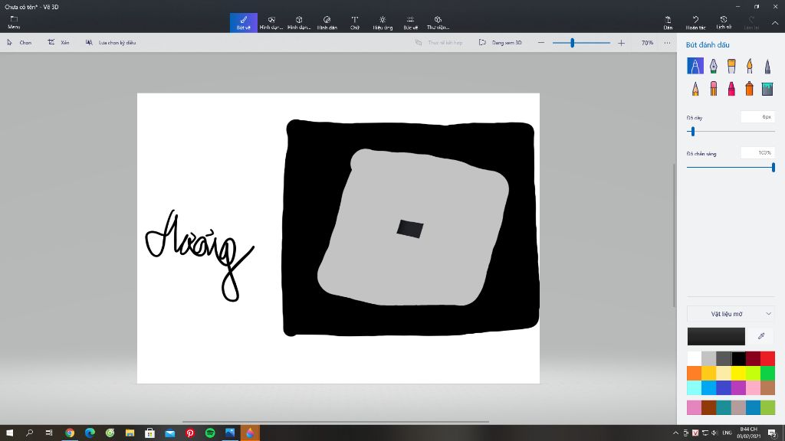The height and width of the screenshot is (441, 785).
Task: Open Spotify from the taskbar
Action: tap(210, 433)
